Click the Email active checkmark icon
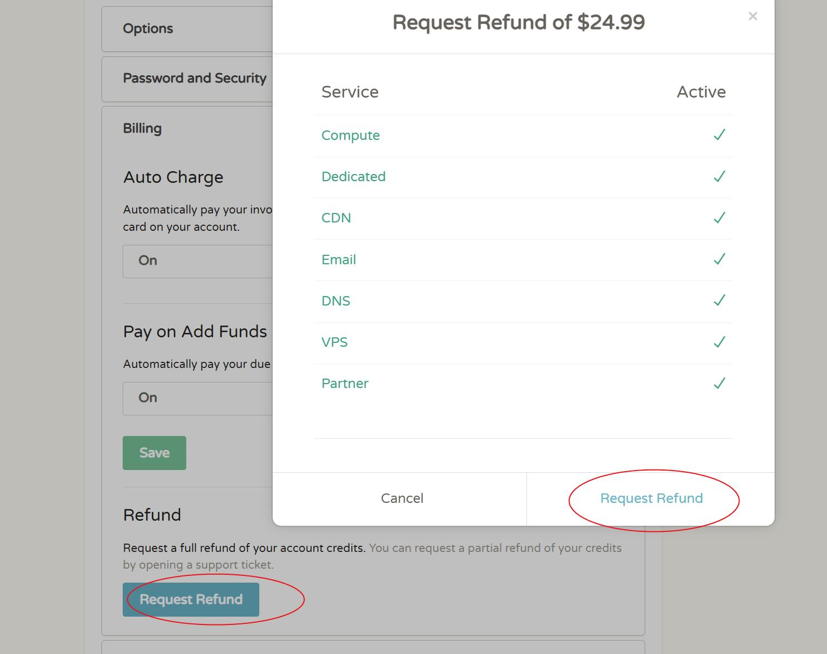 click(719, 259)
